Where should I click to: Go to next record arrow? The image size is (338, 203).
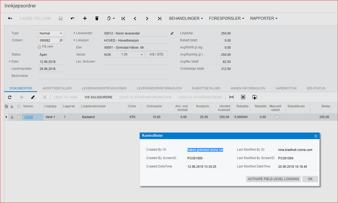pos(147,19)
